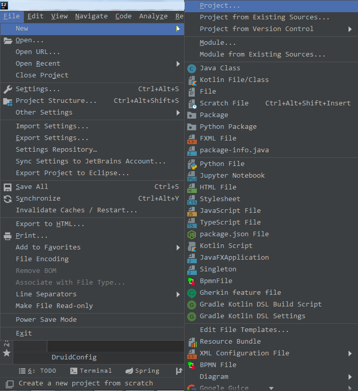Click the Java Class icon
This screenshot has width=358, height=391.
click(x=192, y=68)
